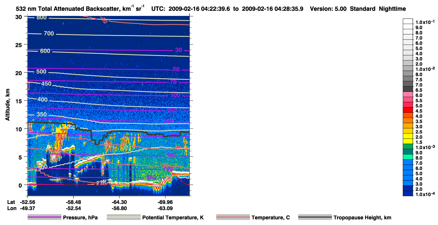The image size is (438, 225).
Task: Click the 25 km altitude tick label
Action: click(x=19, y=45)
